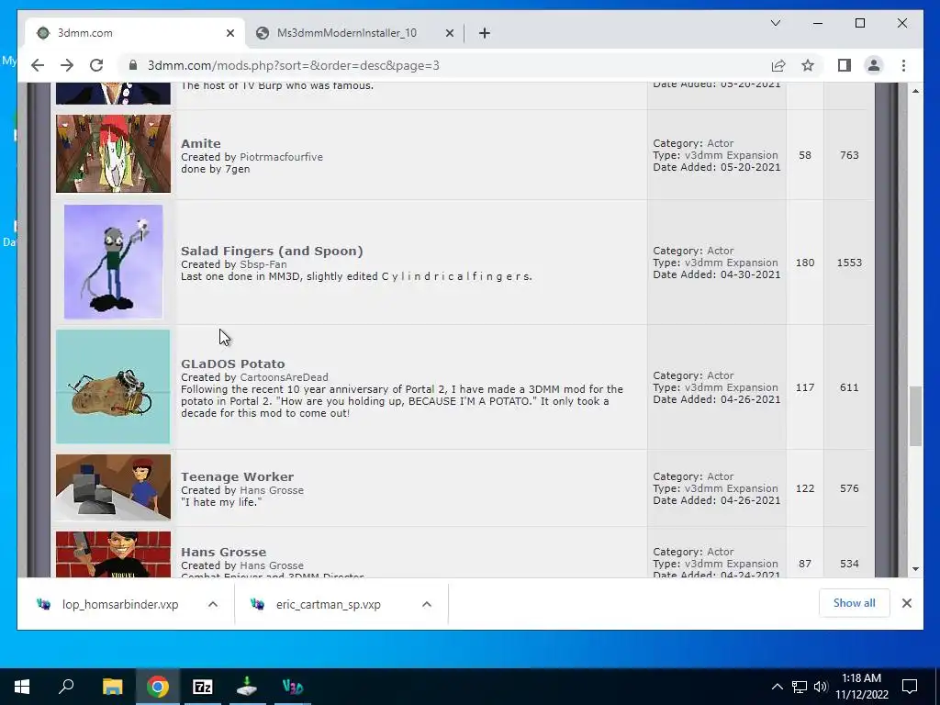Open the Chrome profile avatar
This screenshot has width=940, height=705.
pyautogui.click(x=874, y=65)
